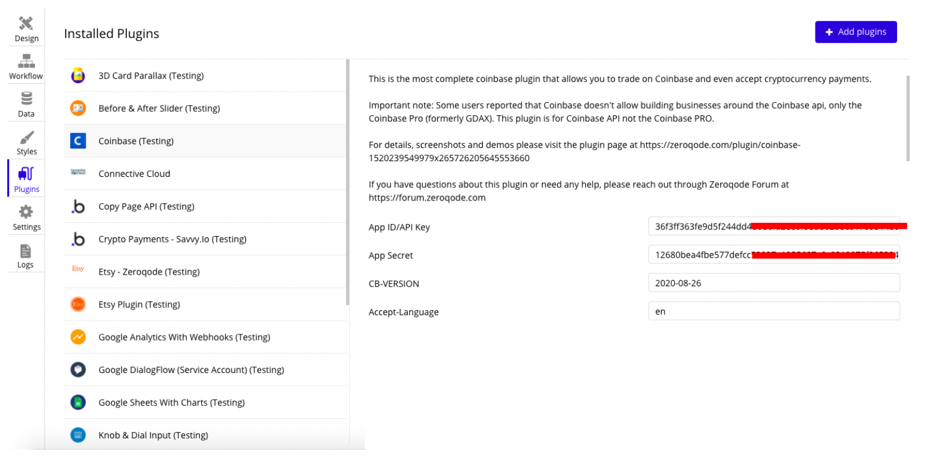Click the Accept-Language input field

click(774, 311)
